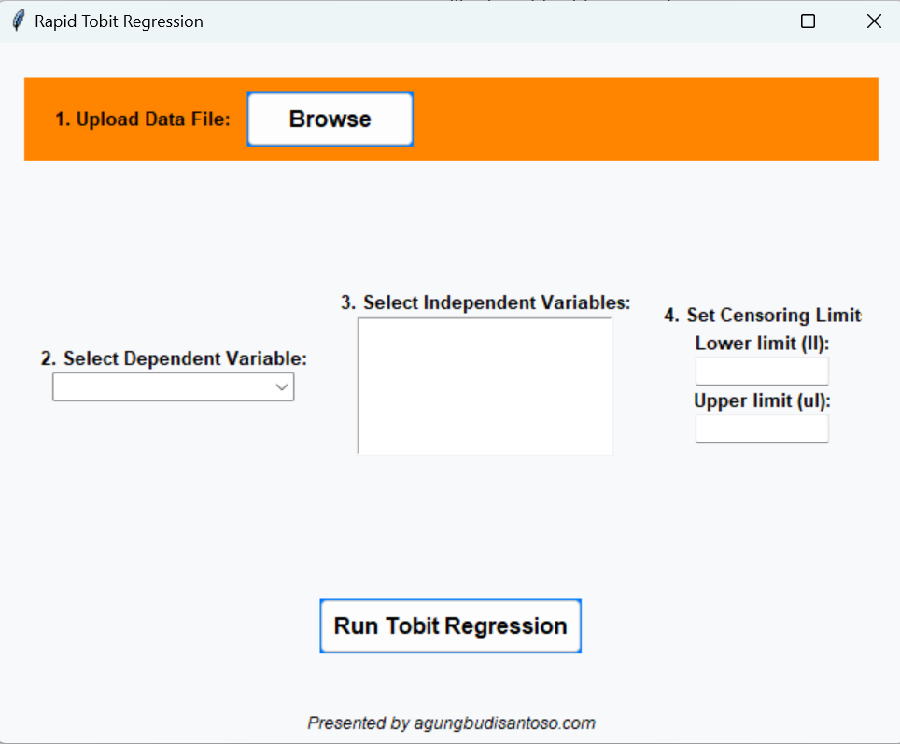Click the Browse button to upload data
This screenshot has width=900, height=744.
tap(330, 119)
